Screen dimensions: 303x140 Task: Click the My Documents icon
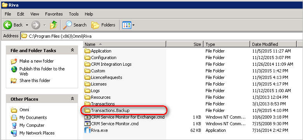coord(14,117)
